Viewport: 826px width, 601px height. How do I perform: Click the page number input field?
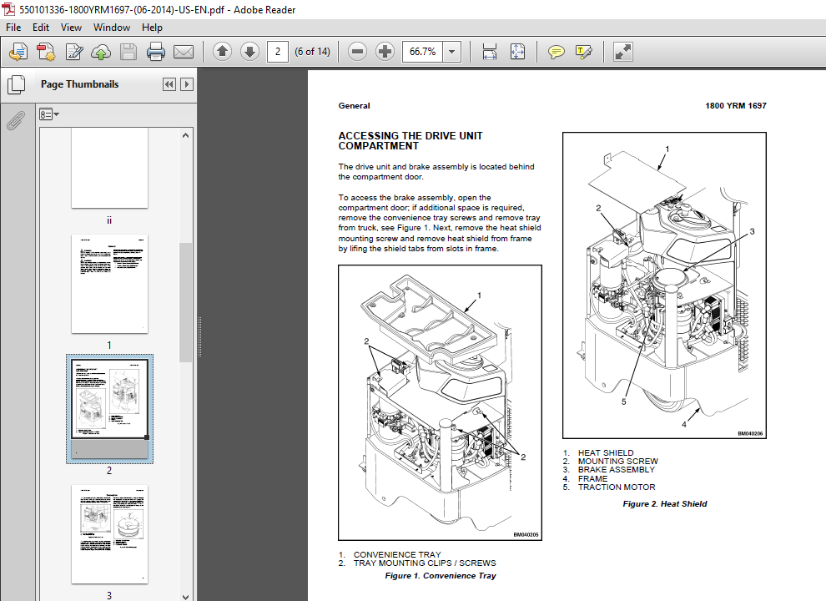278,52
